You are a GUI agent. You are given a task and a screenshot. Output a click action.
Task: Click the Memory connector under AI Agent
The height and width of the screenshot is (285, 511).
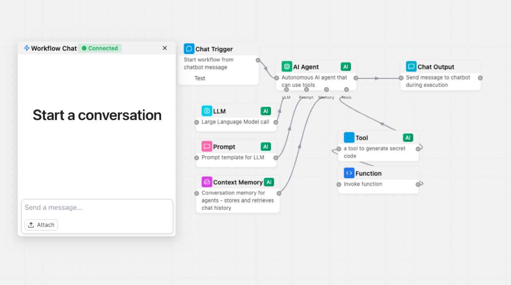pyautogui.click(x=326, y=89)
